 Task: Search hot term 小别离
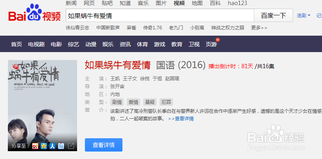[x=197, y=28]
